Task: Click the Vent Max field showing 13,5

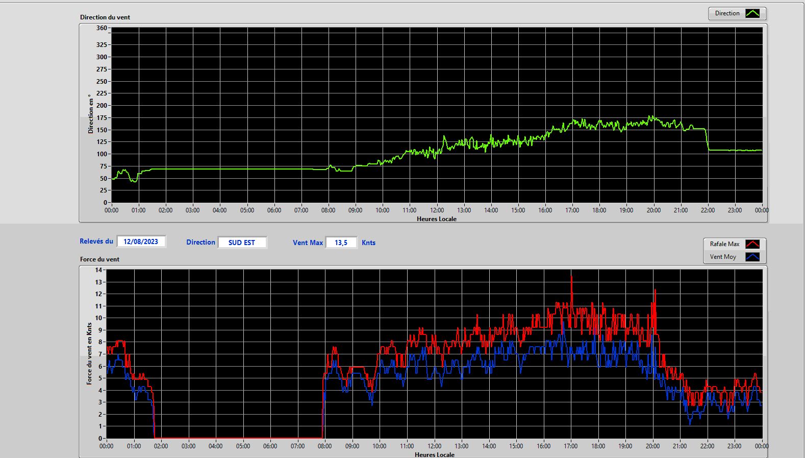Action: (x=341, y=243)
